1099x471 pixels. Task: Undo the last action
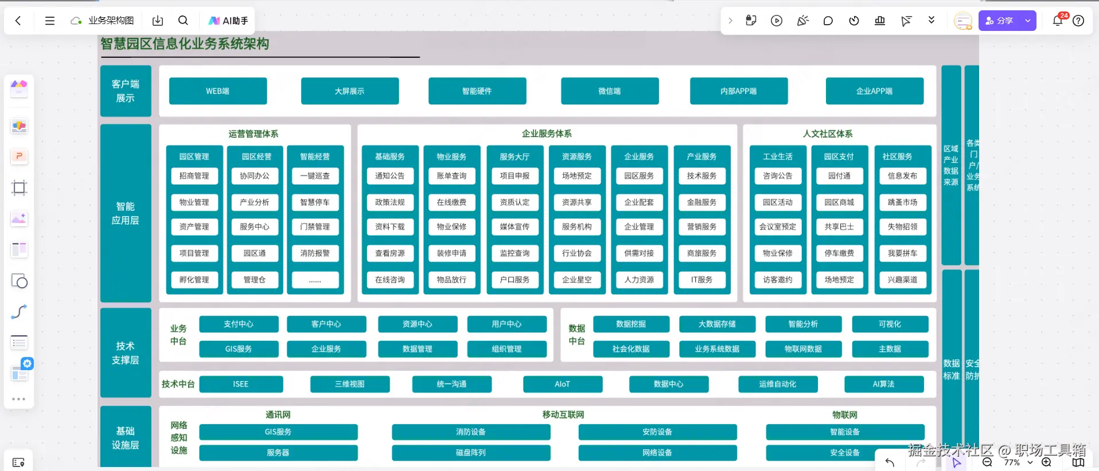pyautogui.click(x=890, y=462)
